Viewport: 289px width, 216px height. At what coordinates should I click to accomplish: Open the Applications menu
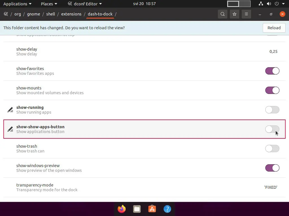[x=17, y=4]
